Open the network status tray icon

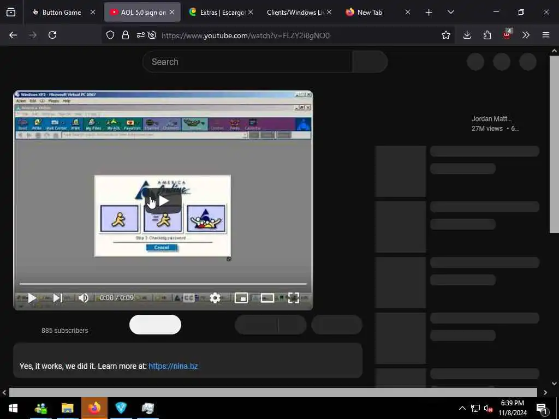pyautogui.click(x=475, y=408)
